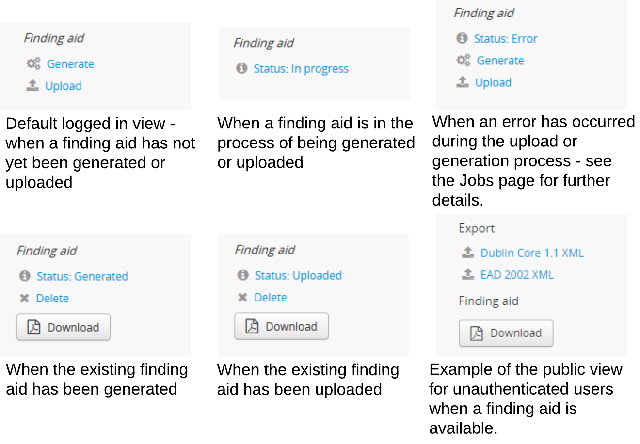Click the export icon beside EAD 2002 XML

(x=467, y=274)
